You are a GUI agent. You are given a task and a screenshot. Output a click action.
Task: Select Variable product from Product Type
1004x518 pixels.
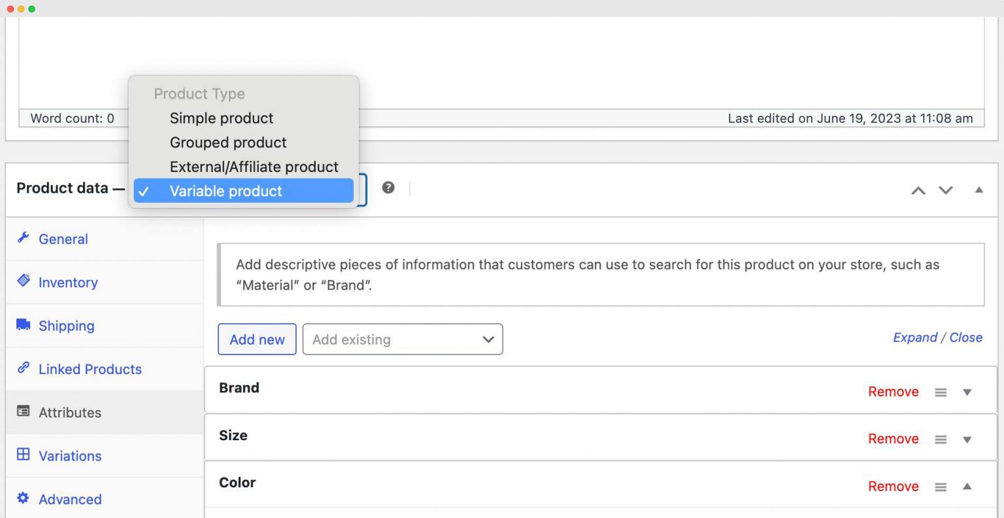click(x=226, y=191)
